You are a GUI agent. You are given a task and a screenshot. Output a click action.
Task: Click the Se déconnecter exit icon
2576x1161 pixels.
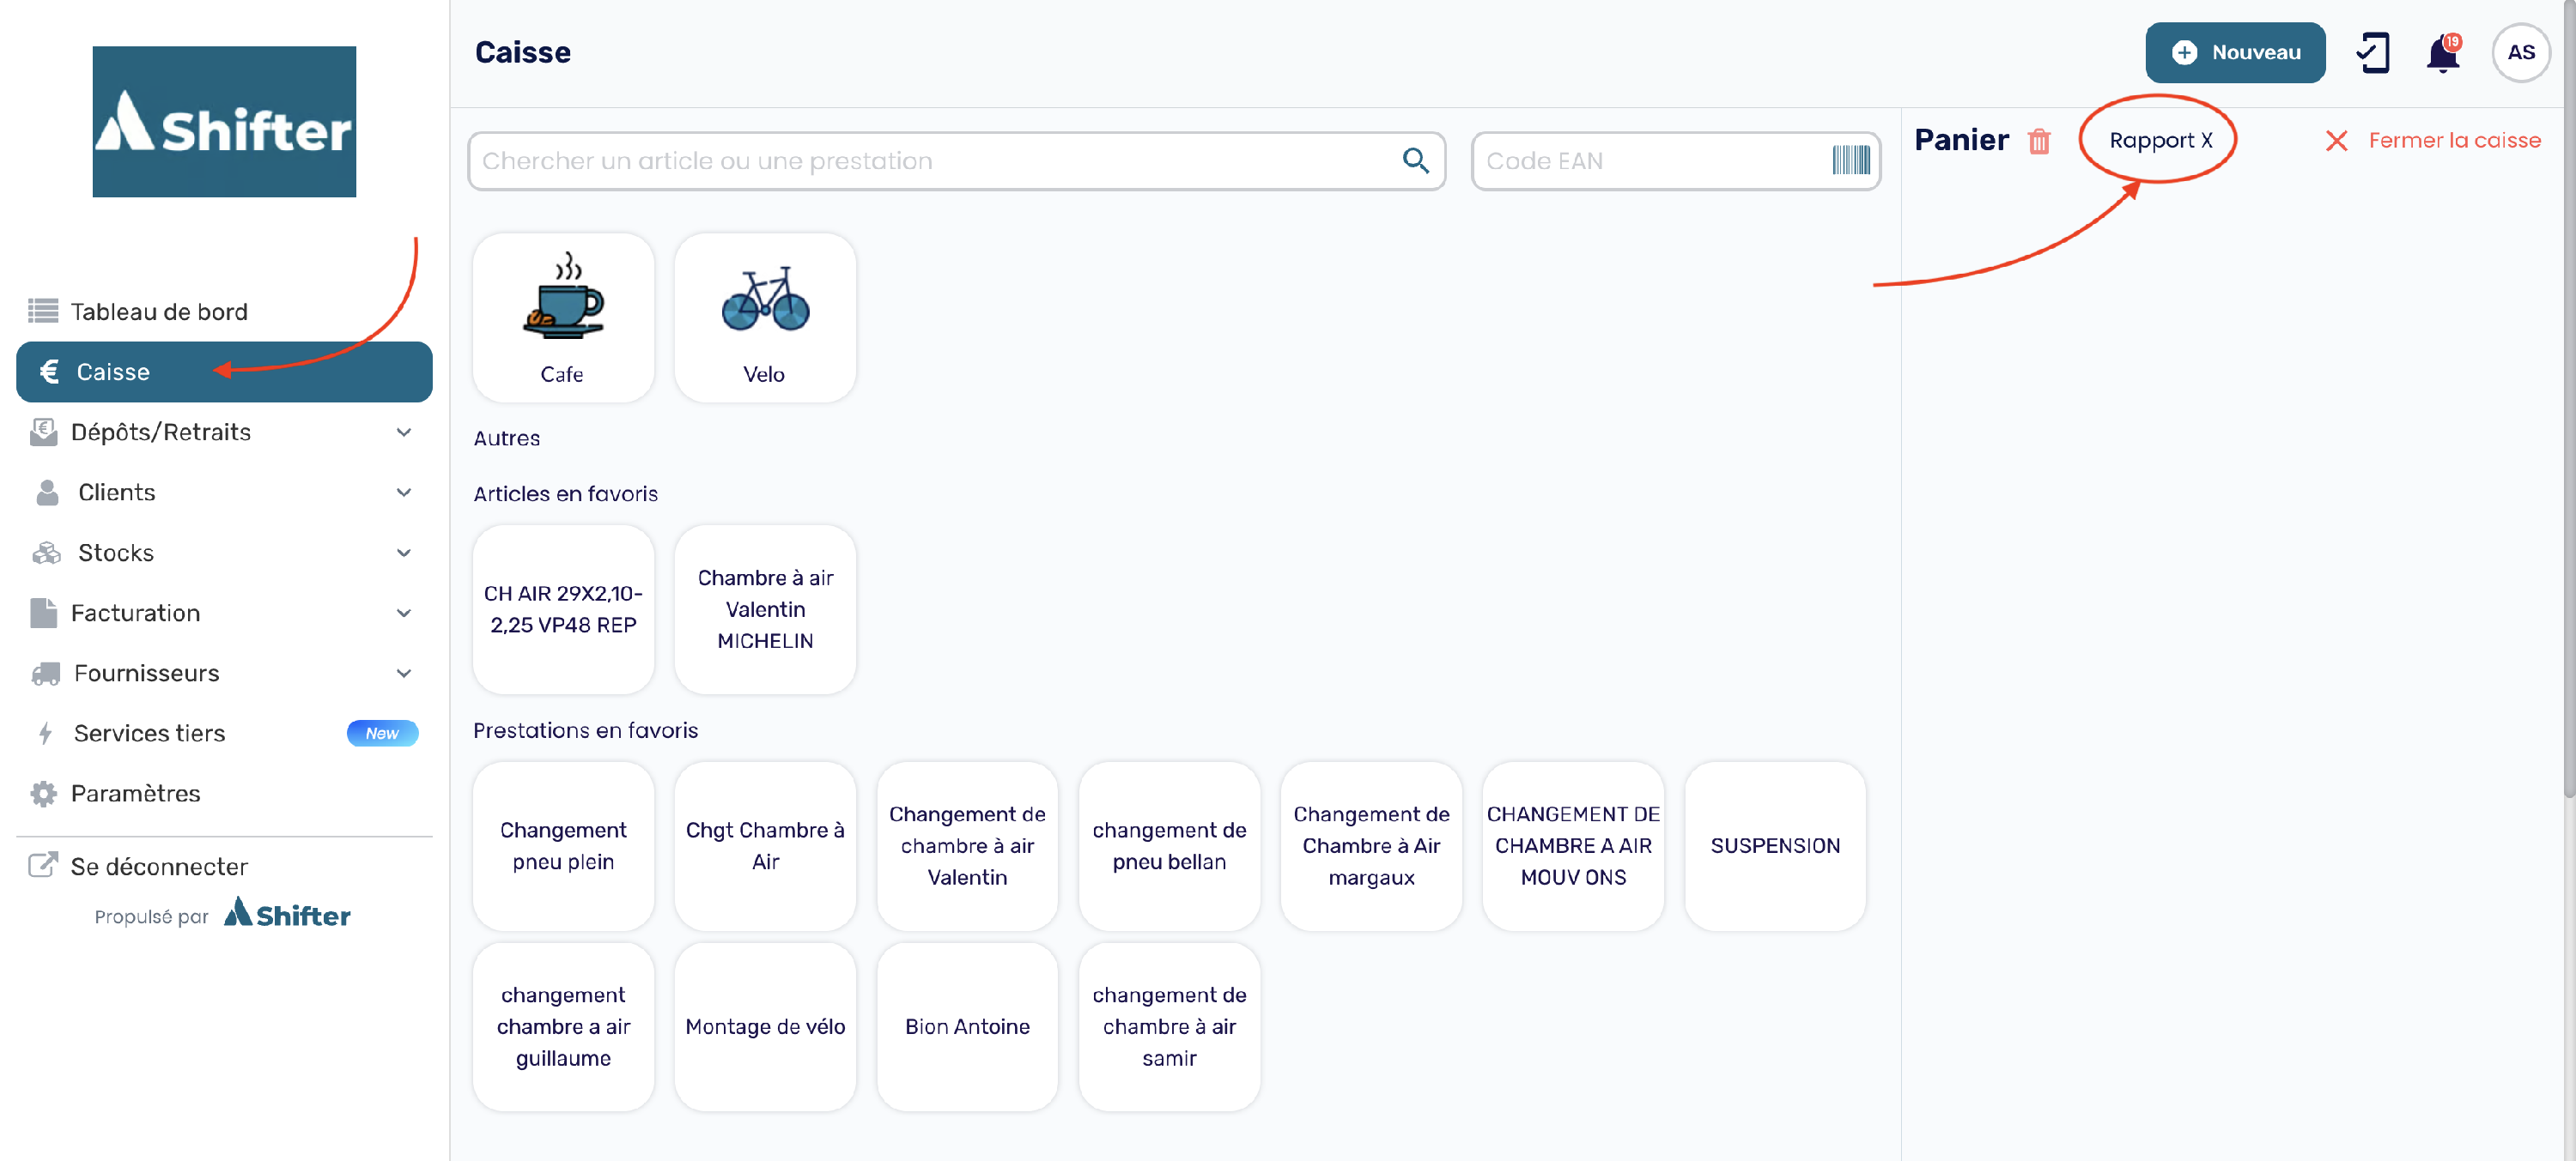tap(43, 865)
